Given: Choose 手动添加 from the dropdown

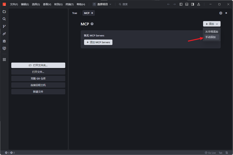Looking at the screenshot, I should pyautogui.click(x=212, y=37).
